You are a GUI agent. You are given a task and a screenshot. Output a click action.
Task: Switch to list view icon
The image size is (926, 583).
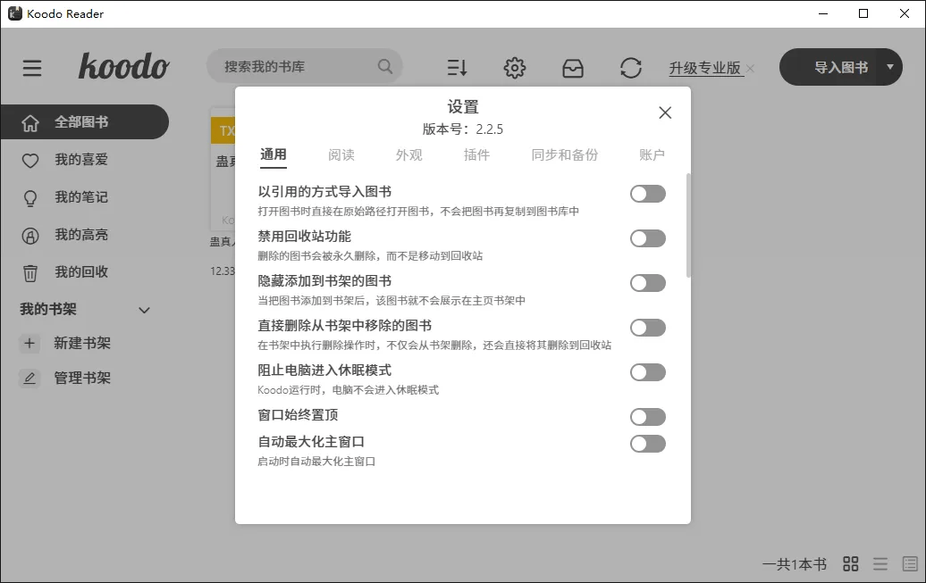click(880, 563)
